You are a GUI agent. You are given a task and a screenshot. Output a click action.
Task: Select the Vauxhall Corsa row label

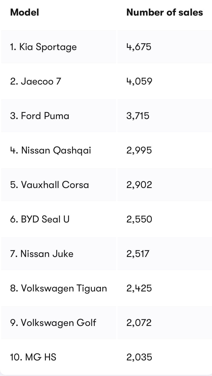coord(49,185)
